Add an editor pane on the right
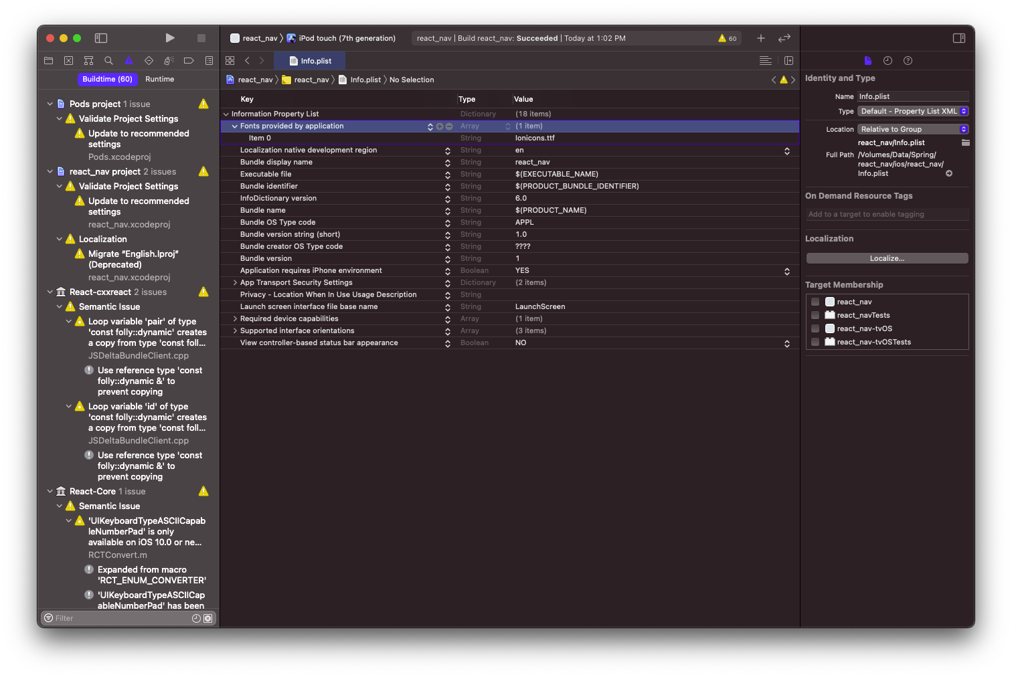 (x=789, y=61)
